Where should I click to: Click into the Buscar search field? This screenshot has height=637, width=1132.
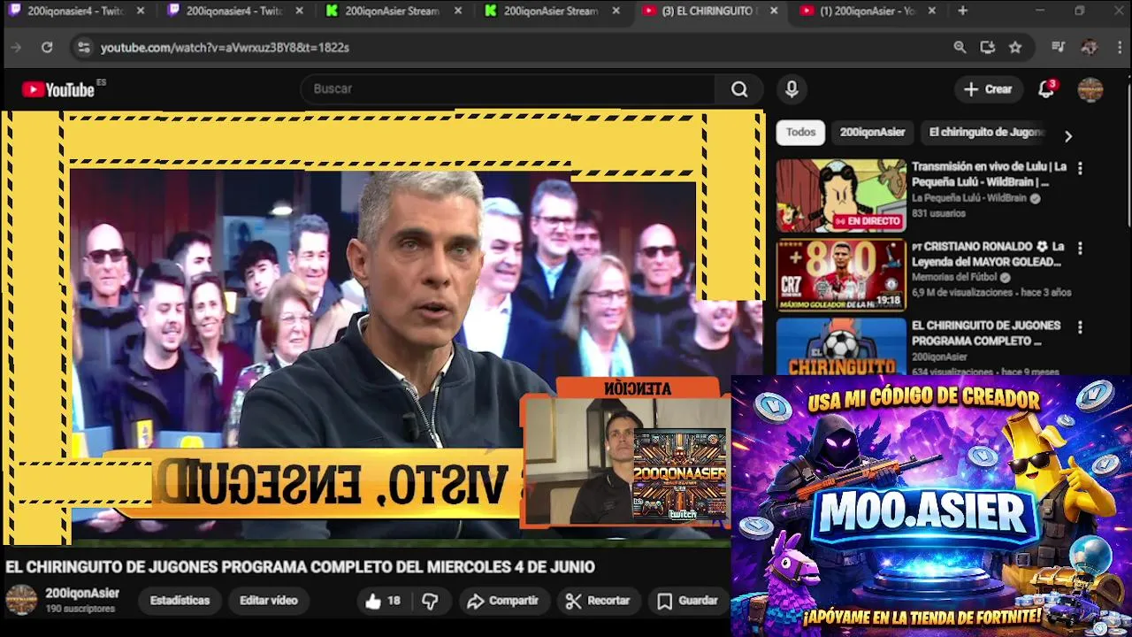tap(509, 89)
